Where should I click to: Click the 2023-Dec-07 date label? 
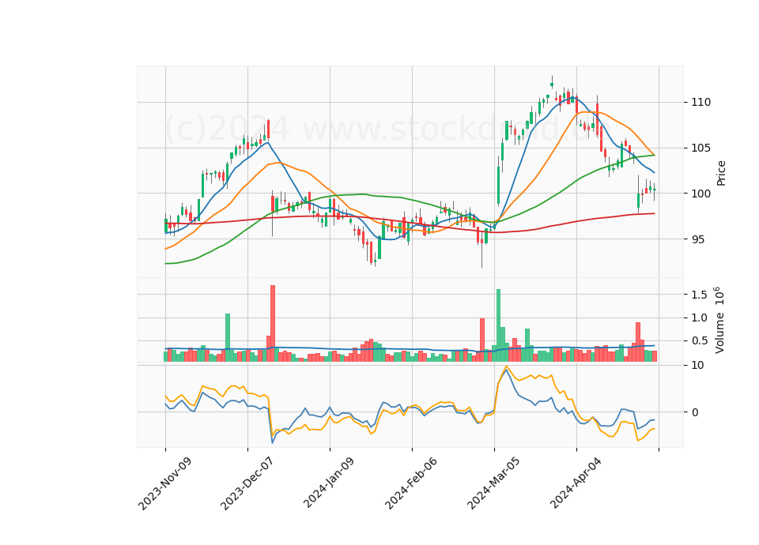(x=247, y=483)
